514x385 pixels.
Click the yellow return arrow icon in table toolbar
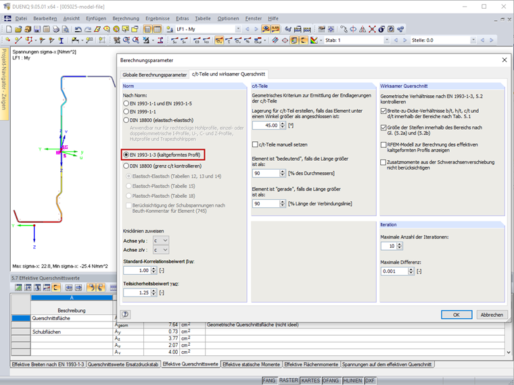pos(91,288)
